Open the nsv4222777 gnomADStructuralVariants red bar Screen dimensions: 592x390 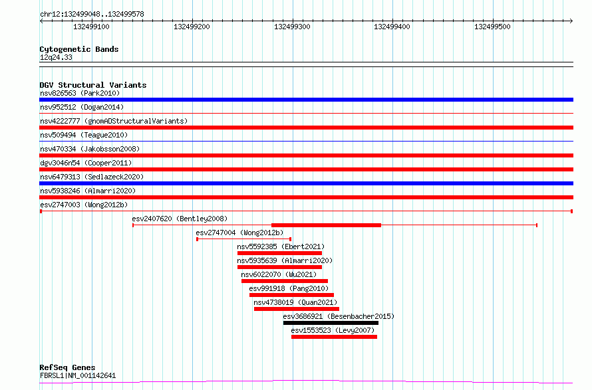(306, 128)
